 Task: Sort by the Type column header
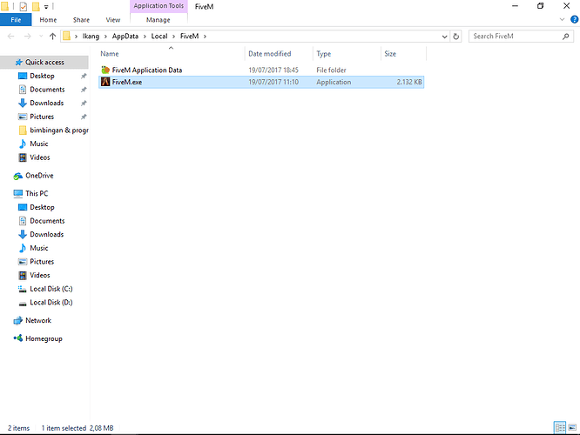(324, 54)
